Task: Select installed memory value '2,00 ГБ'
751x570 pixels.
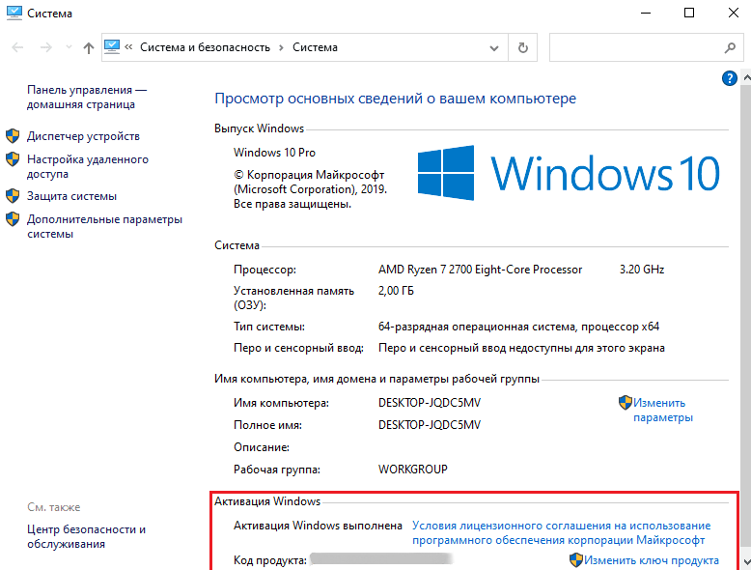Action: point(396,291)
